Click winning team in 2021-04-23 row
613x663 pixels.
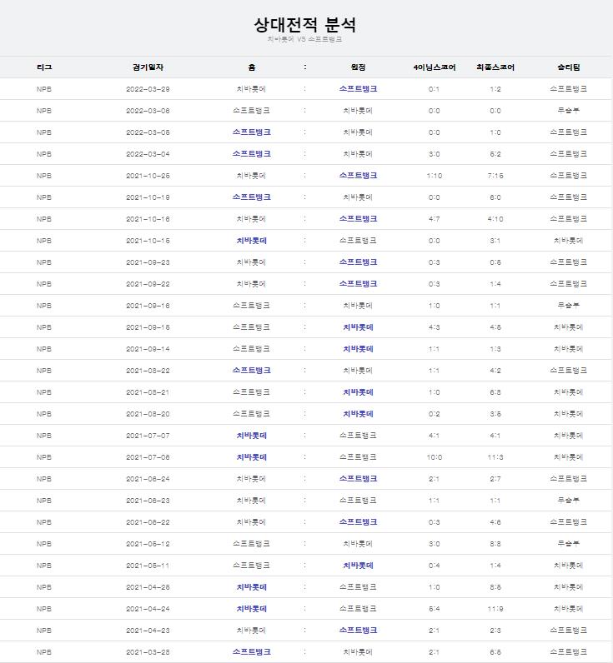coord(569,630)
